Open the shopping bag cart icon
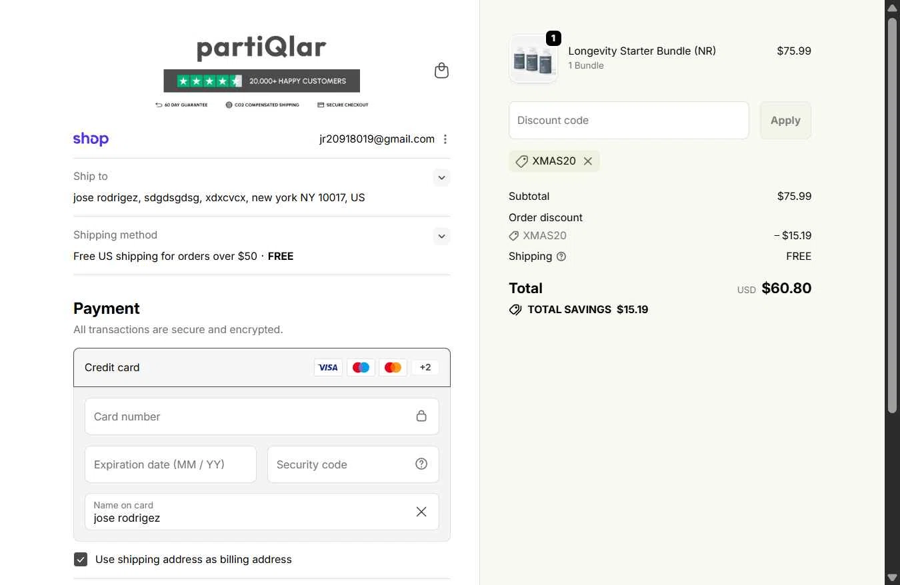 coord(441,71)
